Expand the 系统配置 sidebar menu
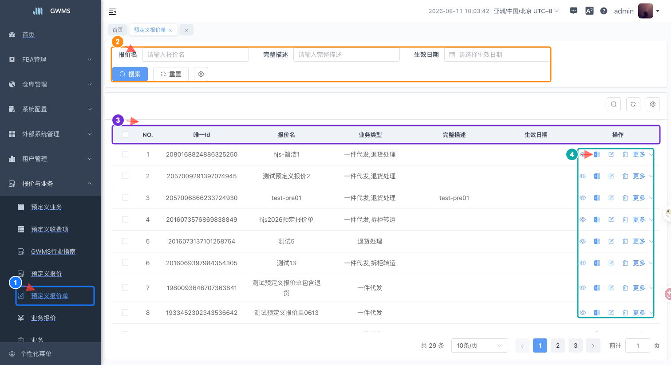The image size is (671, 365). click(x=51, y=109)
